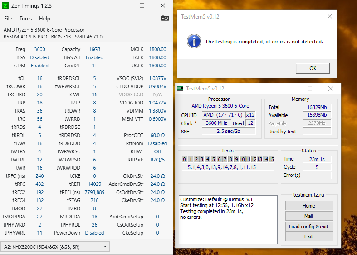Open testmem Home button

309,206
